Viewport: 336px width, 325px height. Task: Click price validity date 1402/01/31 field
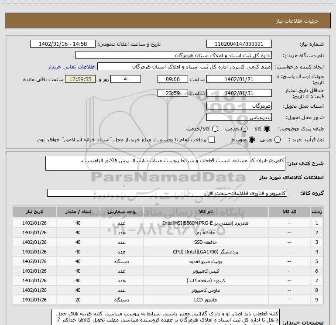pyautogui.click(x=239, y=93)
